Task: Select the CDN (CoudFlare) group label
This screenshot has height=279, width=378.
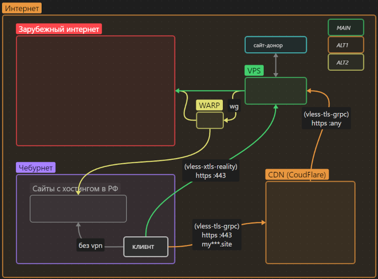Action: (x=297, y=174)
